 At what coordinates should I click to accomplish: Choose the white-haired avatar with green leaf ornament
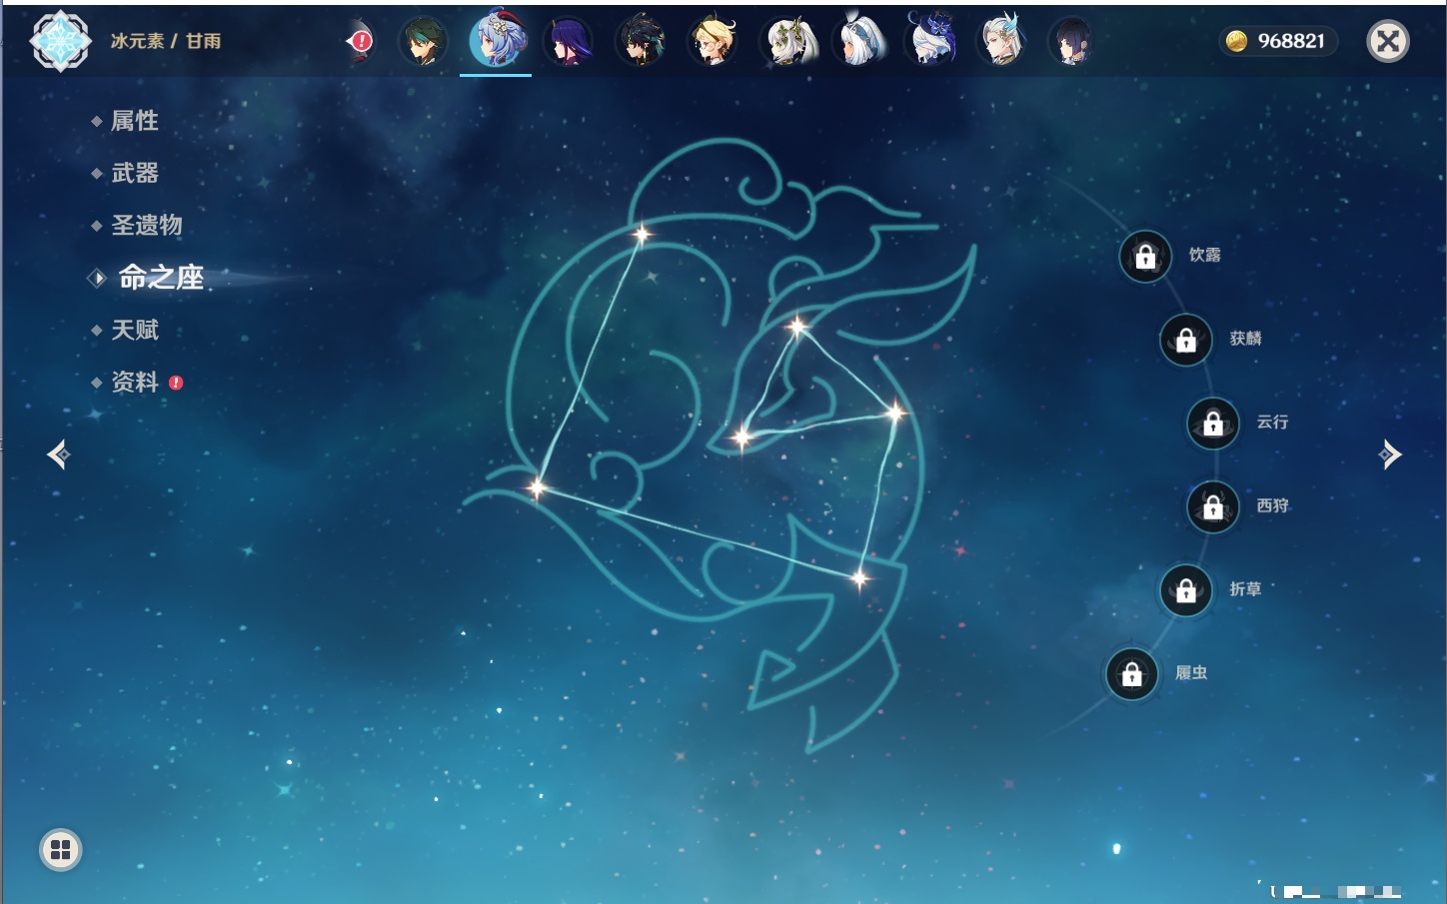pyautogui.click(x=789, y=42)
